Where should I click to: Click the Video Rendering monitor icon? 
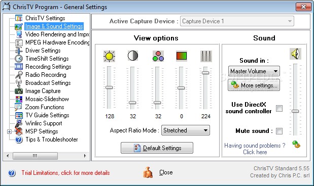click(19, 34)
